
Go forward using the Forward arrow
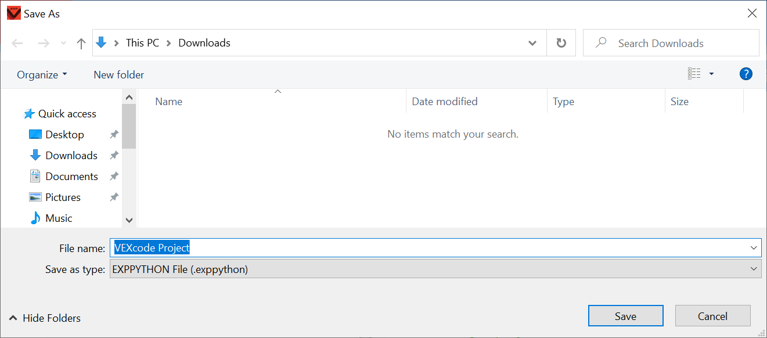click(44, 43)
